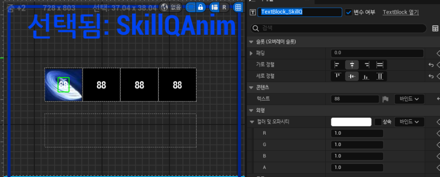Set horizontal alignment to center
440x177 pixels.
pyautogui.click(x=352, y=65)
